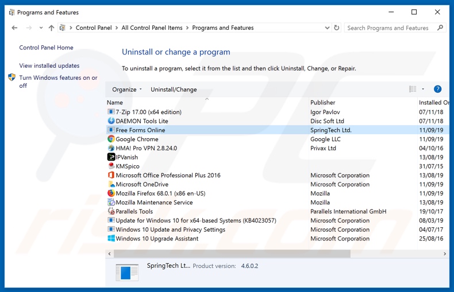Select Google Chrome entry
Viewport: 454px width, 292px height.
(x=137, y=139)
